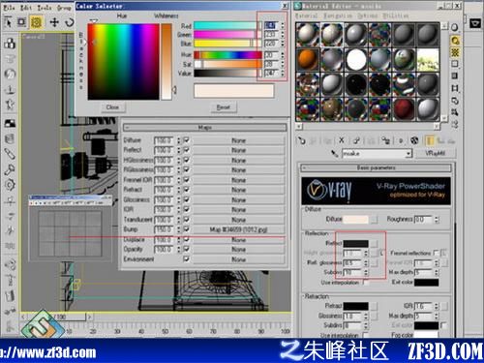Adjust the Refl. glossiness spinner arrows
Screen dimensions: 484x363
tap(366, 263)
